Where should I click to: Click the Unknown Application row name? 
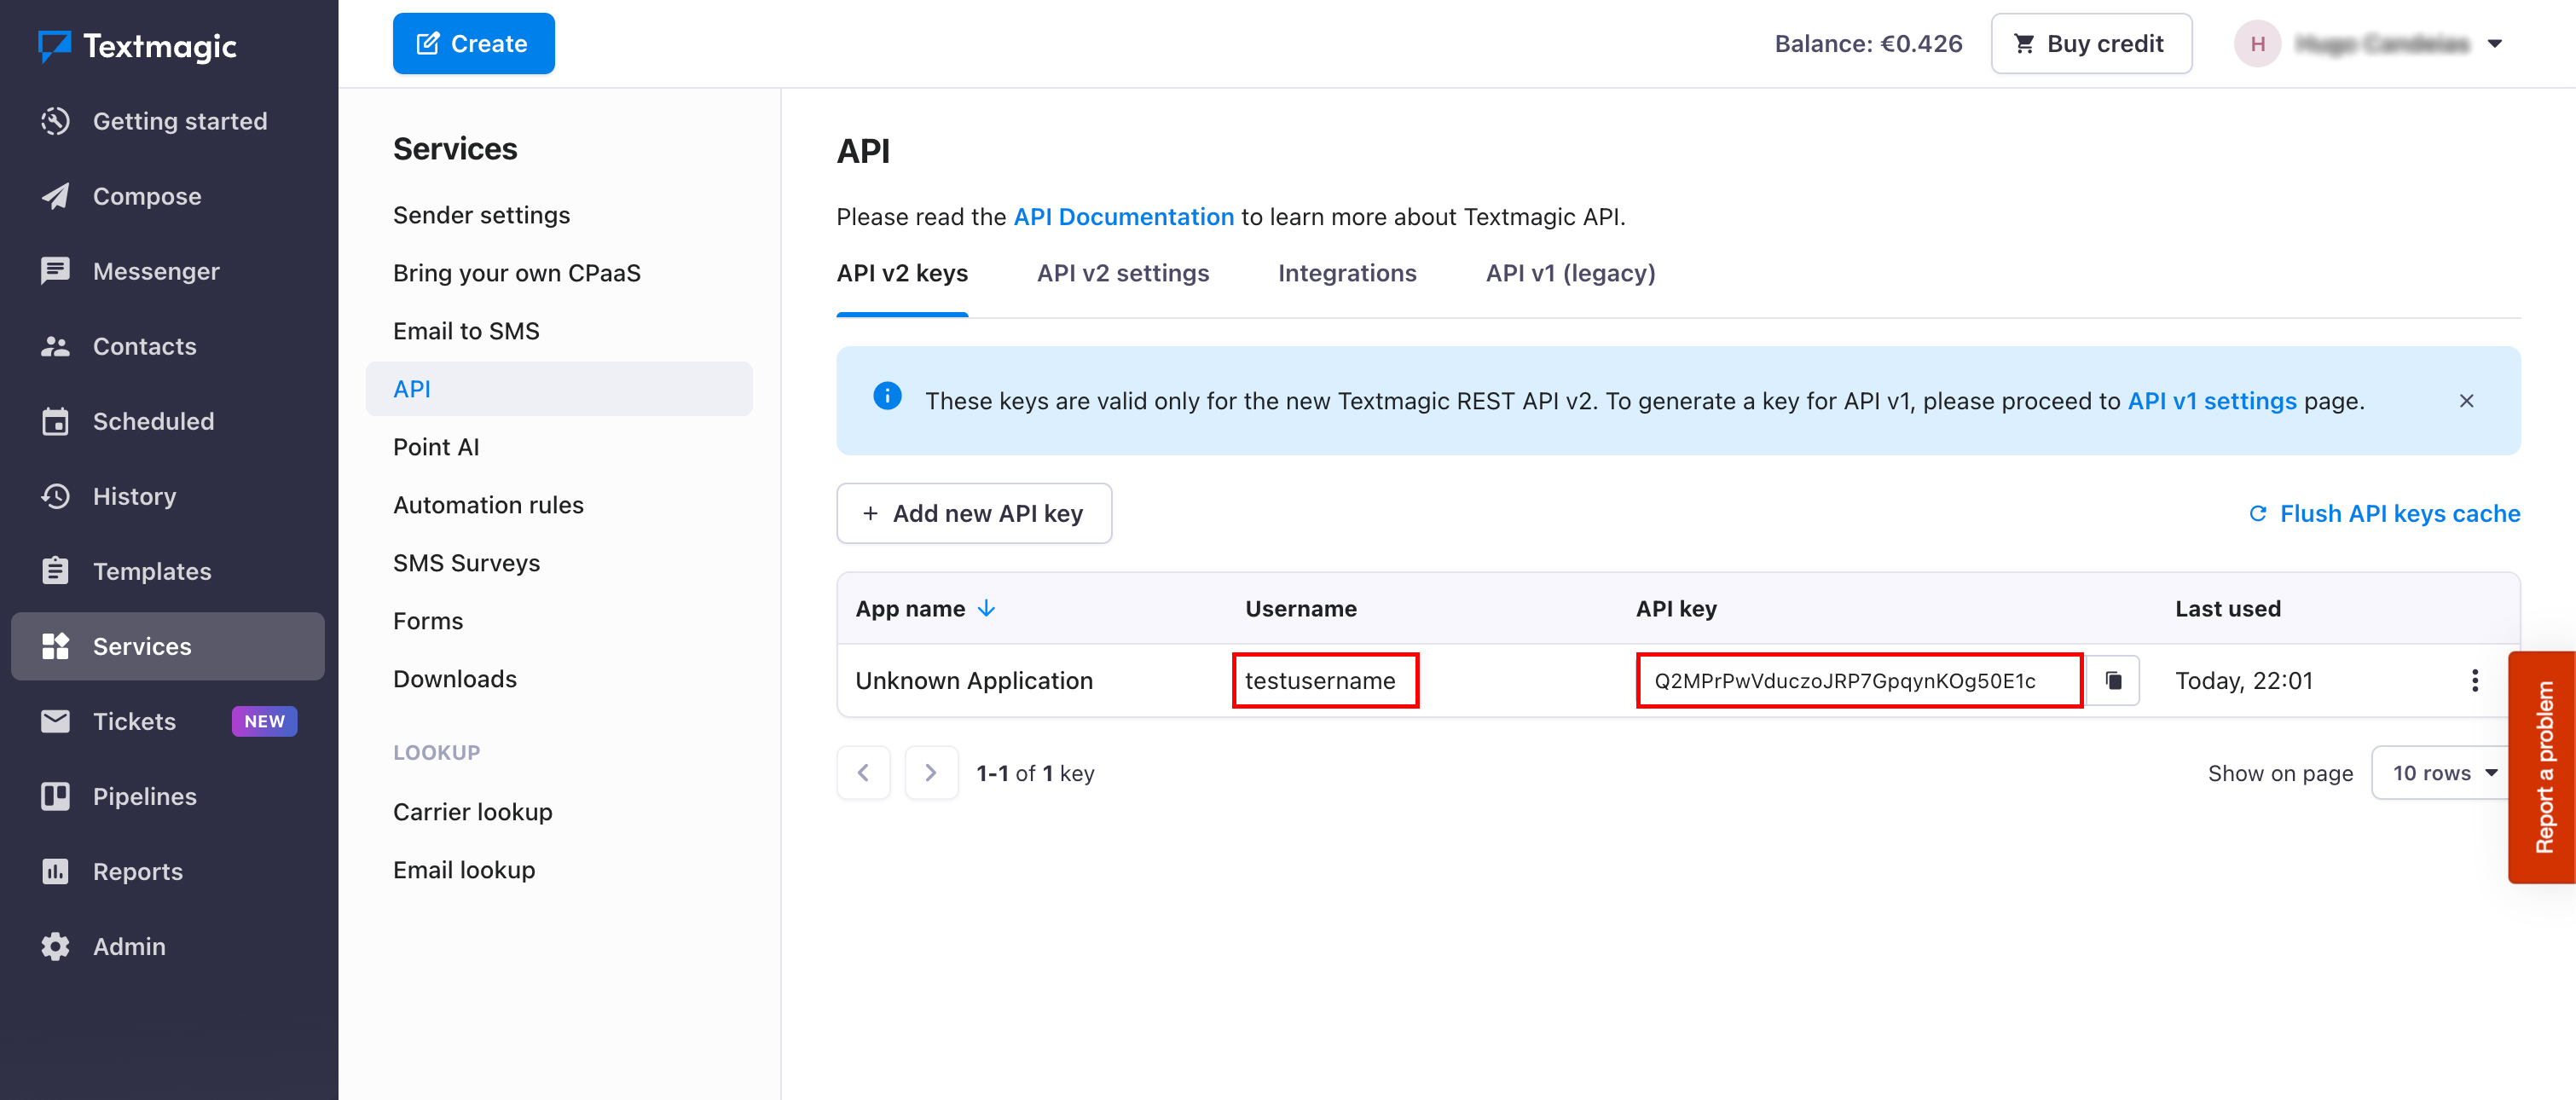pyautogui.click(x=973, y=680)
